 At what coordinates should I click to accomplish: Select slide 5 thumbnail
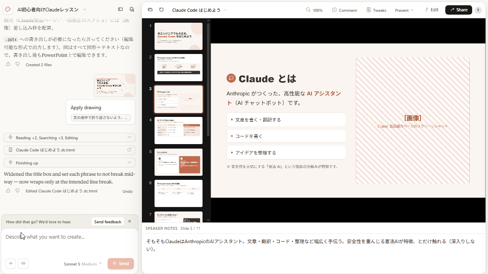click(x=179, y=162)
